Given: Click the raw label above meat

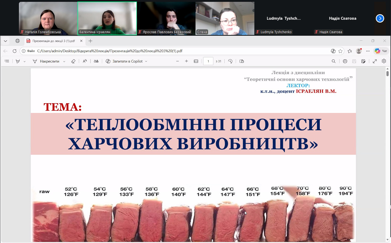Looking at the screenshot, I should pos(44,192).
